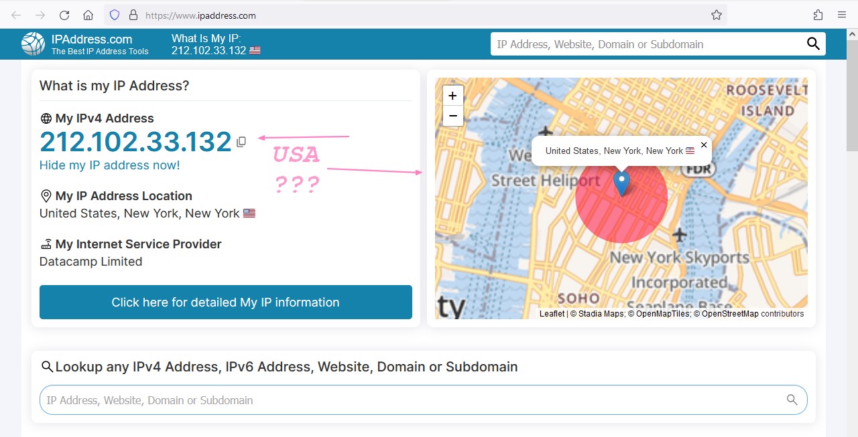Zoom out on the map
This screenshot has height=437, width=858.
click(452, 116)
